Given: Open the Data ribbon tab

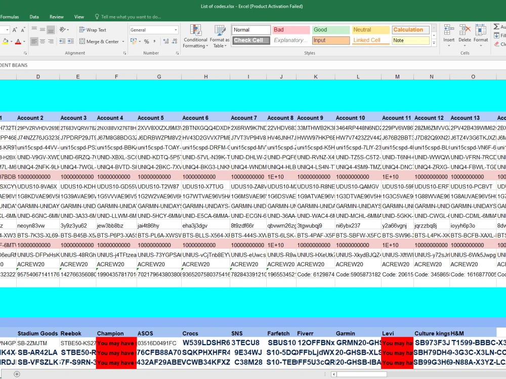Looking at the screenshot, I should [34, 17].
